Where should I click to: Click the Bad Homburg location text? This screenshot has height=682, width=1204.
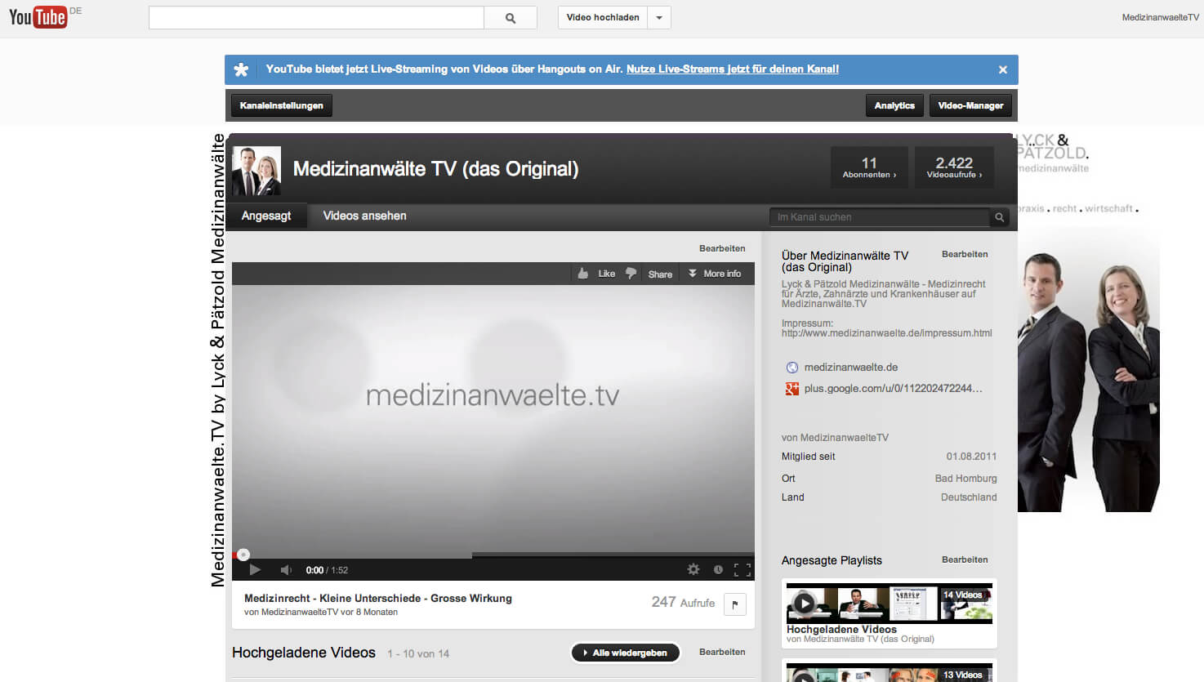(965, 479)
